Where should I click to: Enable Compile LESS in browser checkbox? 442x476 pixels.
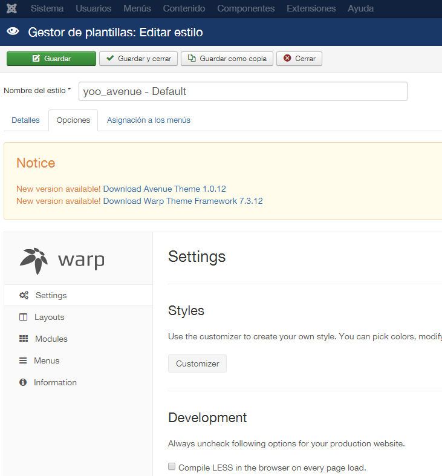(172, 466)
